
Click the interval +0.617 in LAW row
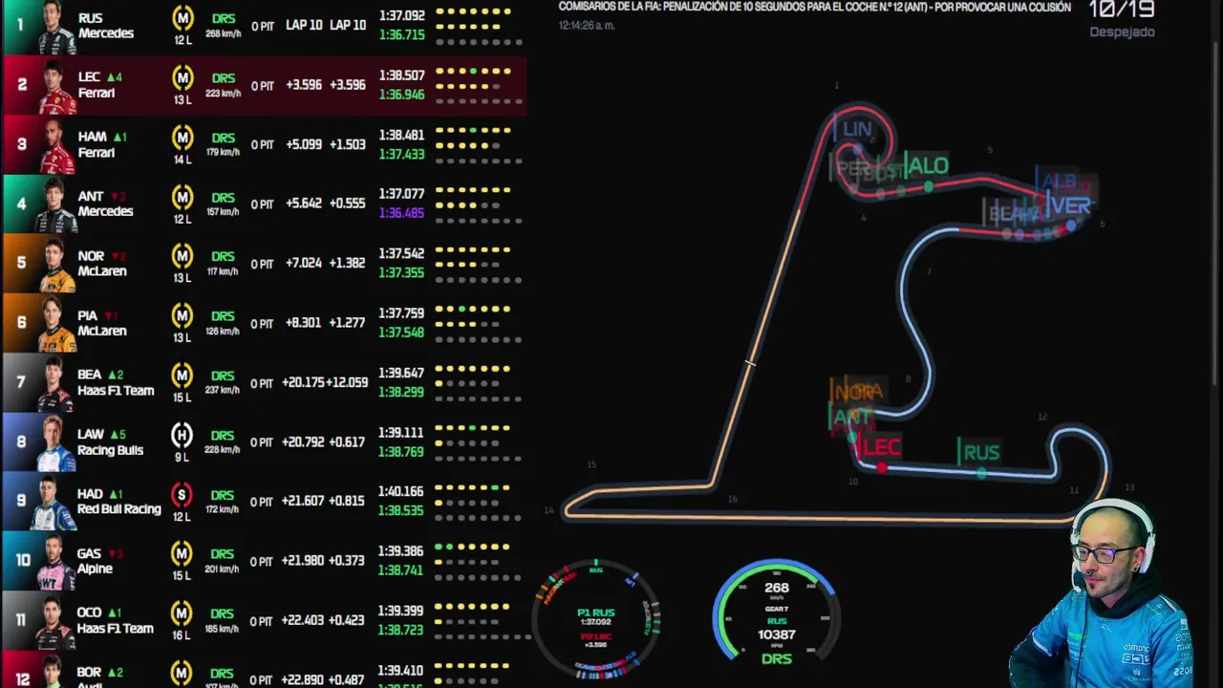(347, 441)
